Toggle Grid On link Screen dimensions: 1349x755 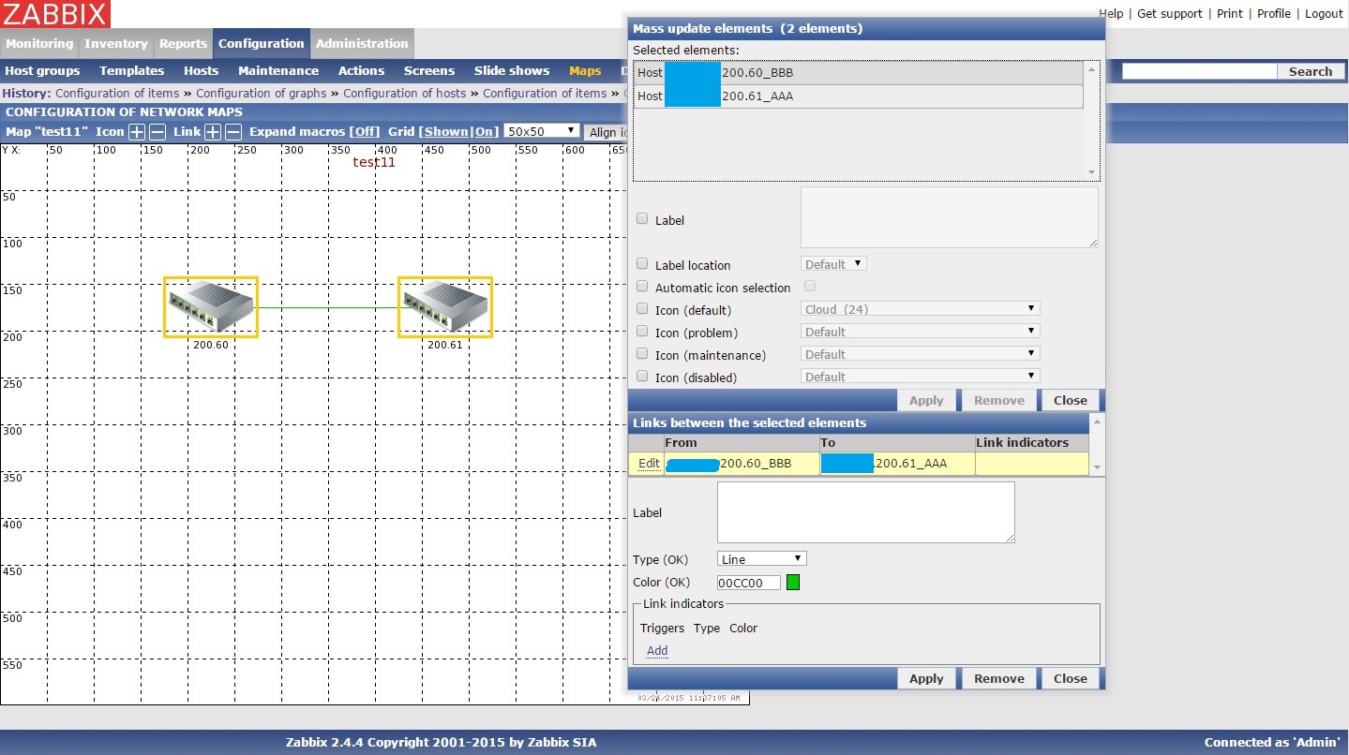pos(484,132)
